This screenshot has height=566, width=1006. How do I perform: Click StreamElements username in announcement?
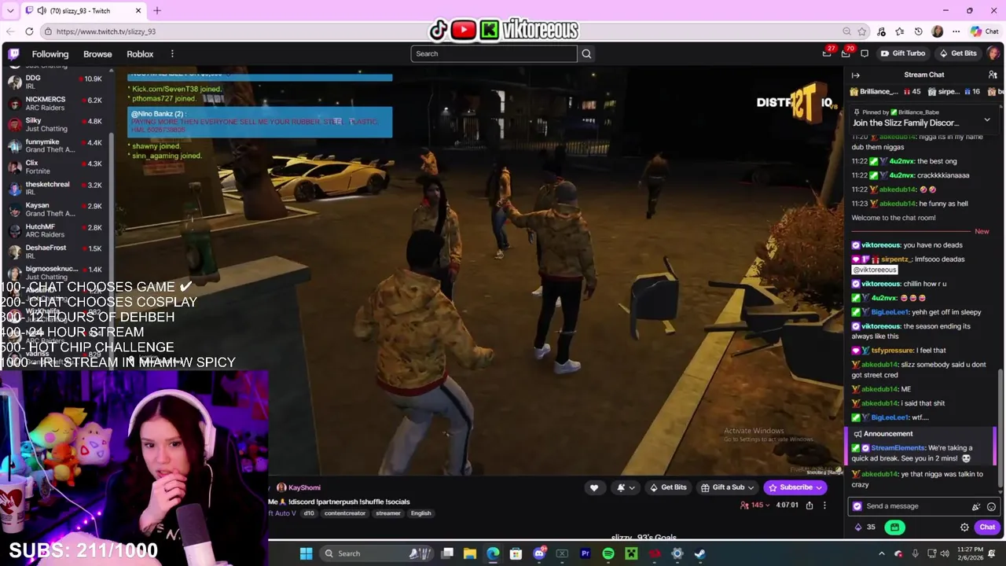tap(898, 448)
